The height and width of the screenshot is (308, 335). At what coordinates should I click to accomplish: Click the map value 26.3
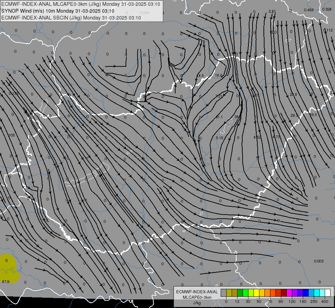[x=294, y=115]
